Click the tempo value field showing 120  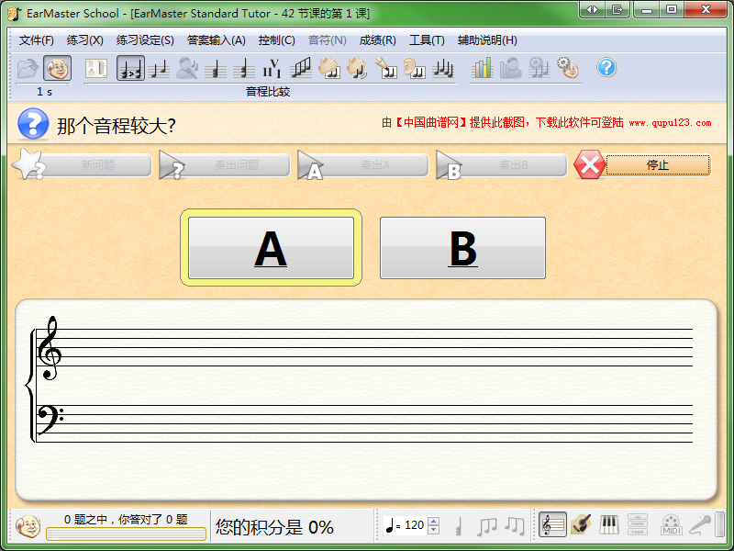pos(414,525)
